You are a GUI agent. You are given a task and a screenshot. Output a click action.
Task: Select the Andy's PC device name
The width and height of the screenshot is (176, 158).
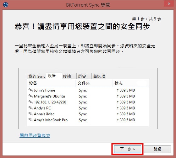(42, 108)
